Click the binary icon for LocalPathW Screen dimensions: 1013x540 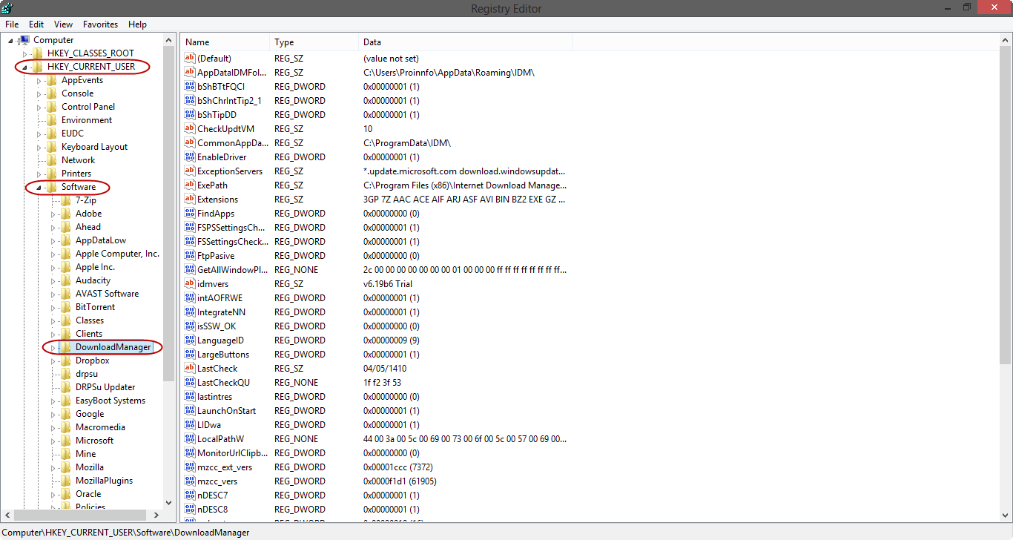[x=190, y=438]
